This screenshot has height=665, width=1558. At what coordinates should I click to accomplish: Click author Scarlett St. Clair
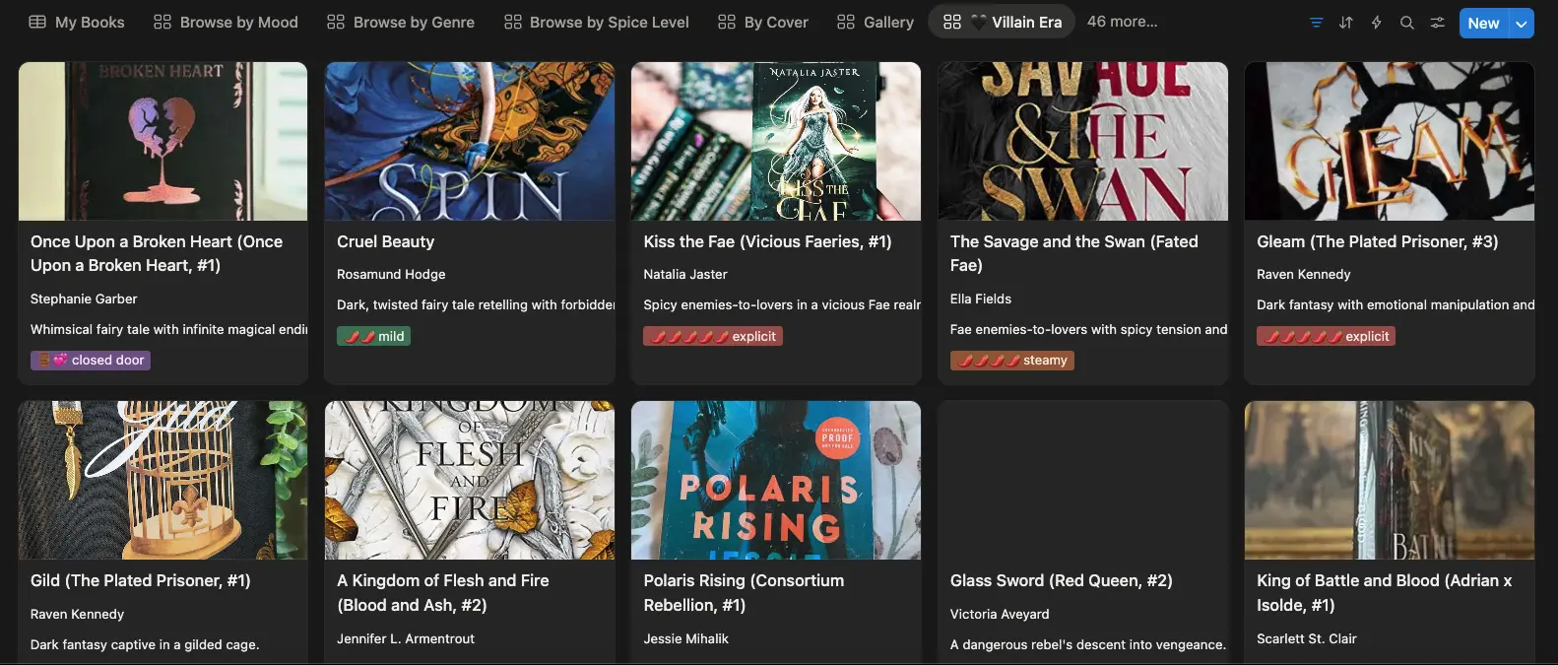[x=1307, y=638]
